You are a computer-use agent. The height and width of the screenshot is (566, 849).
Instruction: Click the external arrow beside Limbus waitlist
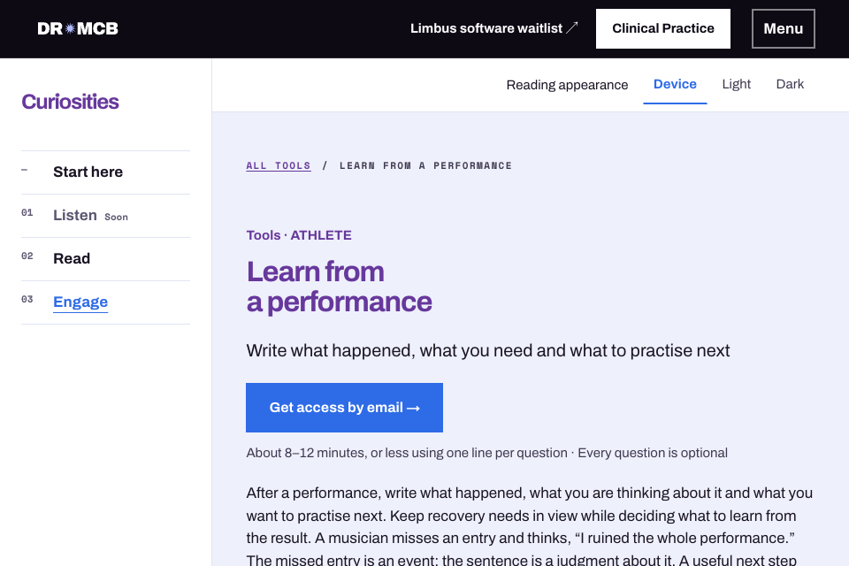[x=572, y=27]
